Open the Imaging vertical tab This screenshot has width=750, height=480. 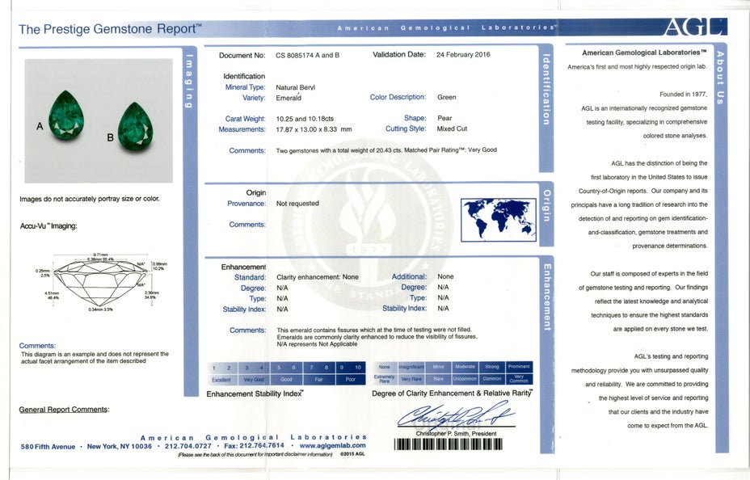[190, 81]
